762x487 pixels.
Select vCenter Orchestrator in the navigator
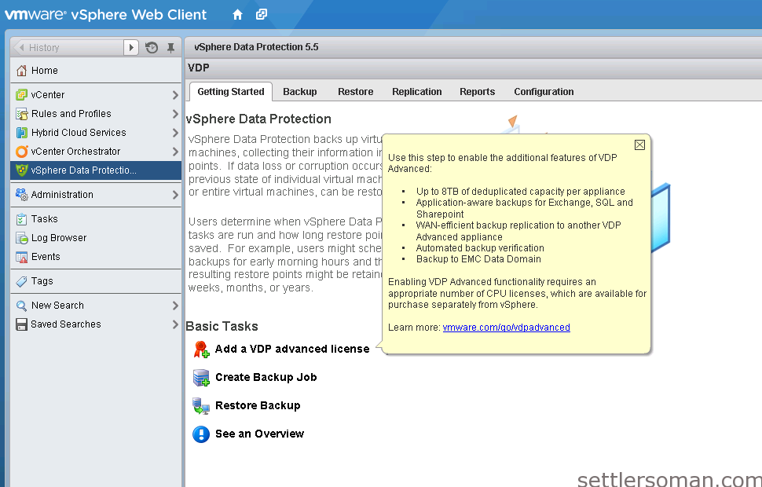(x=96, y=152)
